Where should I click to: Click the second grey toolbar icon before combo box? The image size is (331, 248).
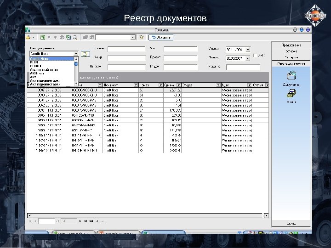coord(92,37)
